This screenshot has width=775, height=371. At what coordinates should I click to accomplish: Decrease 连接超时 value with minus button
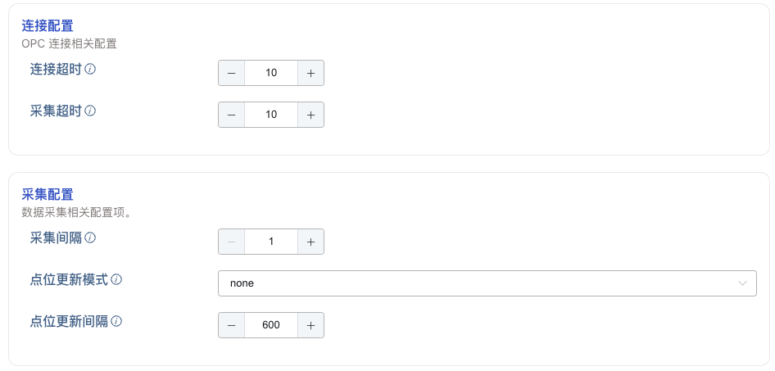232,73
